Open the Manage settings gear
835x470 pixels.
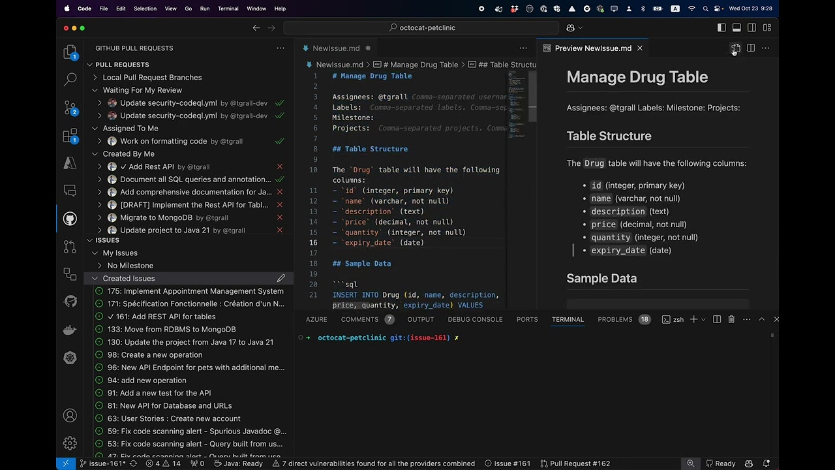click(70, 443)
